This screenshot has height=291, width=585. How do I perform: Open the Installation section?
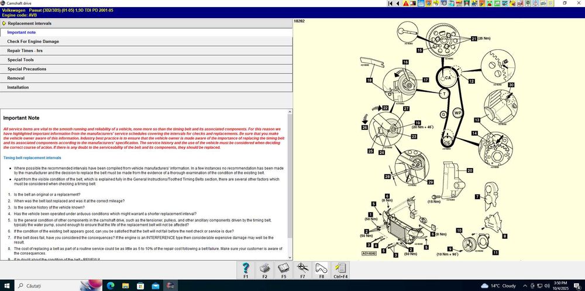coord(146,87)
